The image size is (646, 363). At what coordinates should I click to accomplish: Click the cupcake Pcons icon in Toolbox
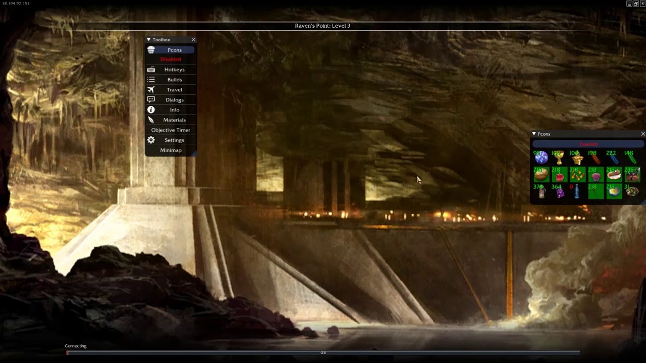tap(151, 50)
